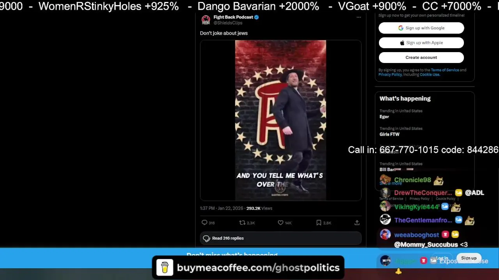Select the trending topic Egor
The height and width of the screenshot is (280, 499).
coord(384,117)
